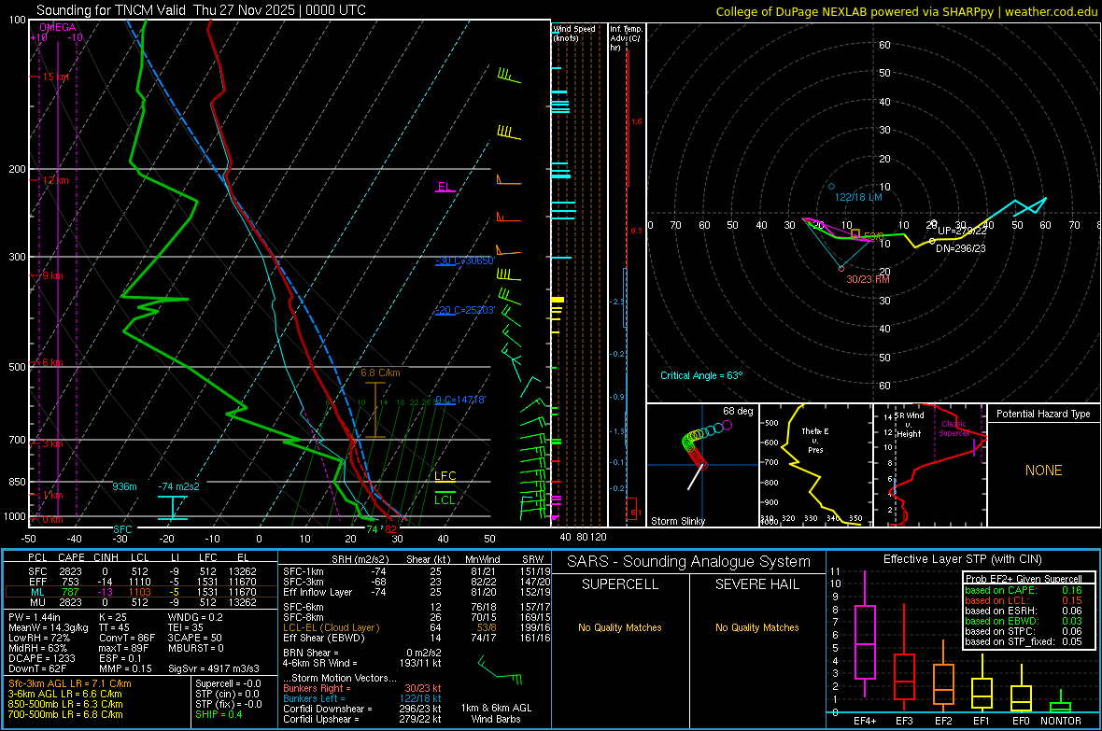Select the EFF parcel row in the table
Viewport: 1102px width, 731px height.
point(141,582)
